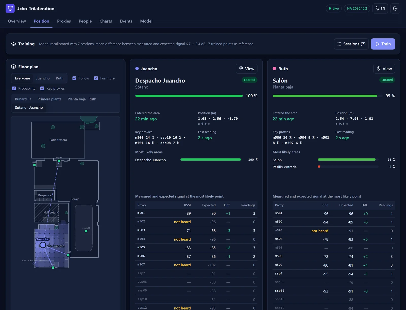
Task: Click Juancho's Located status badge
Action: (x=249, y=80)
